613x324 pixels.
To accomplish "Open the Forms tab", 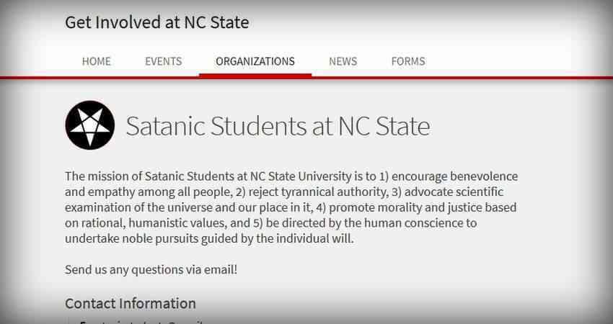I will pos(408,61).
